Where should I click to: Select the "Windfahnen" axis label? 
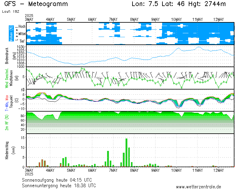(x=11, y=78)
